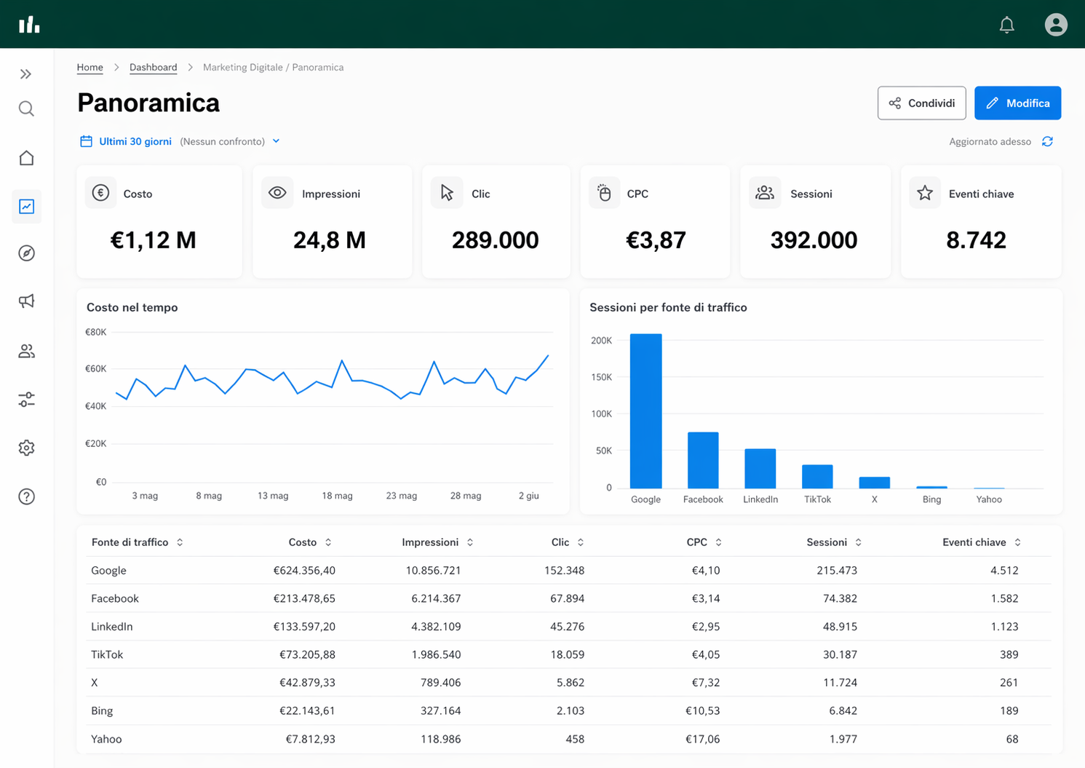This screenshot has height=768, width=1085.
Task: Click the Modifica button
Action: tap(1017, 103)
